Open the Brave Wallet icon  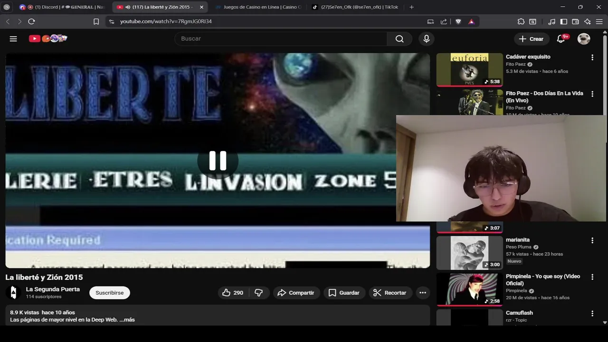pos(575,21)
